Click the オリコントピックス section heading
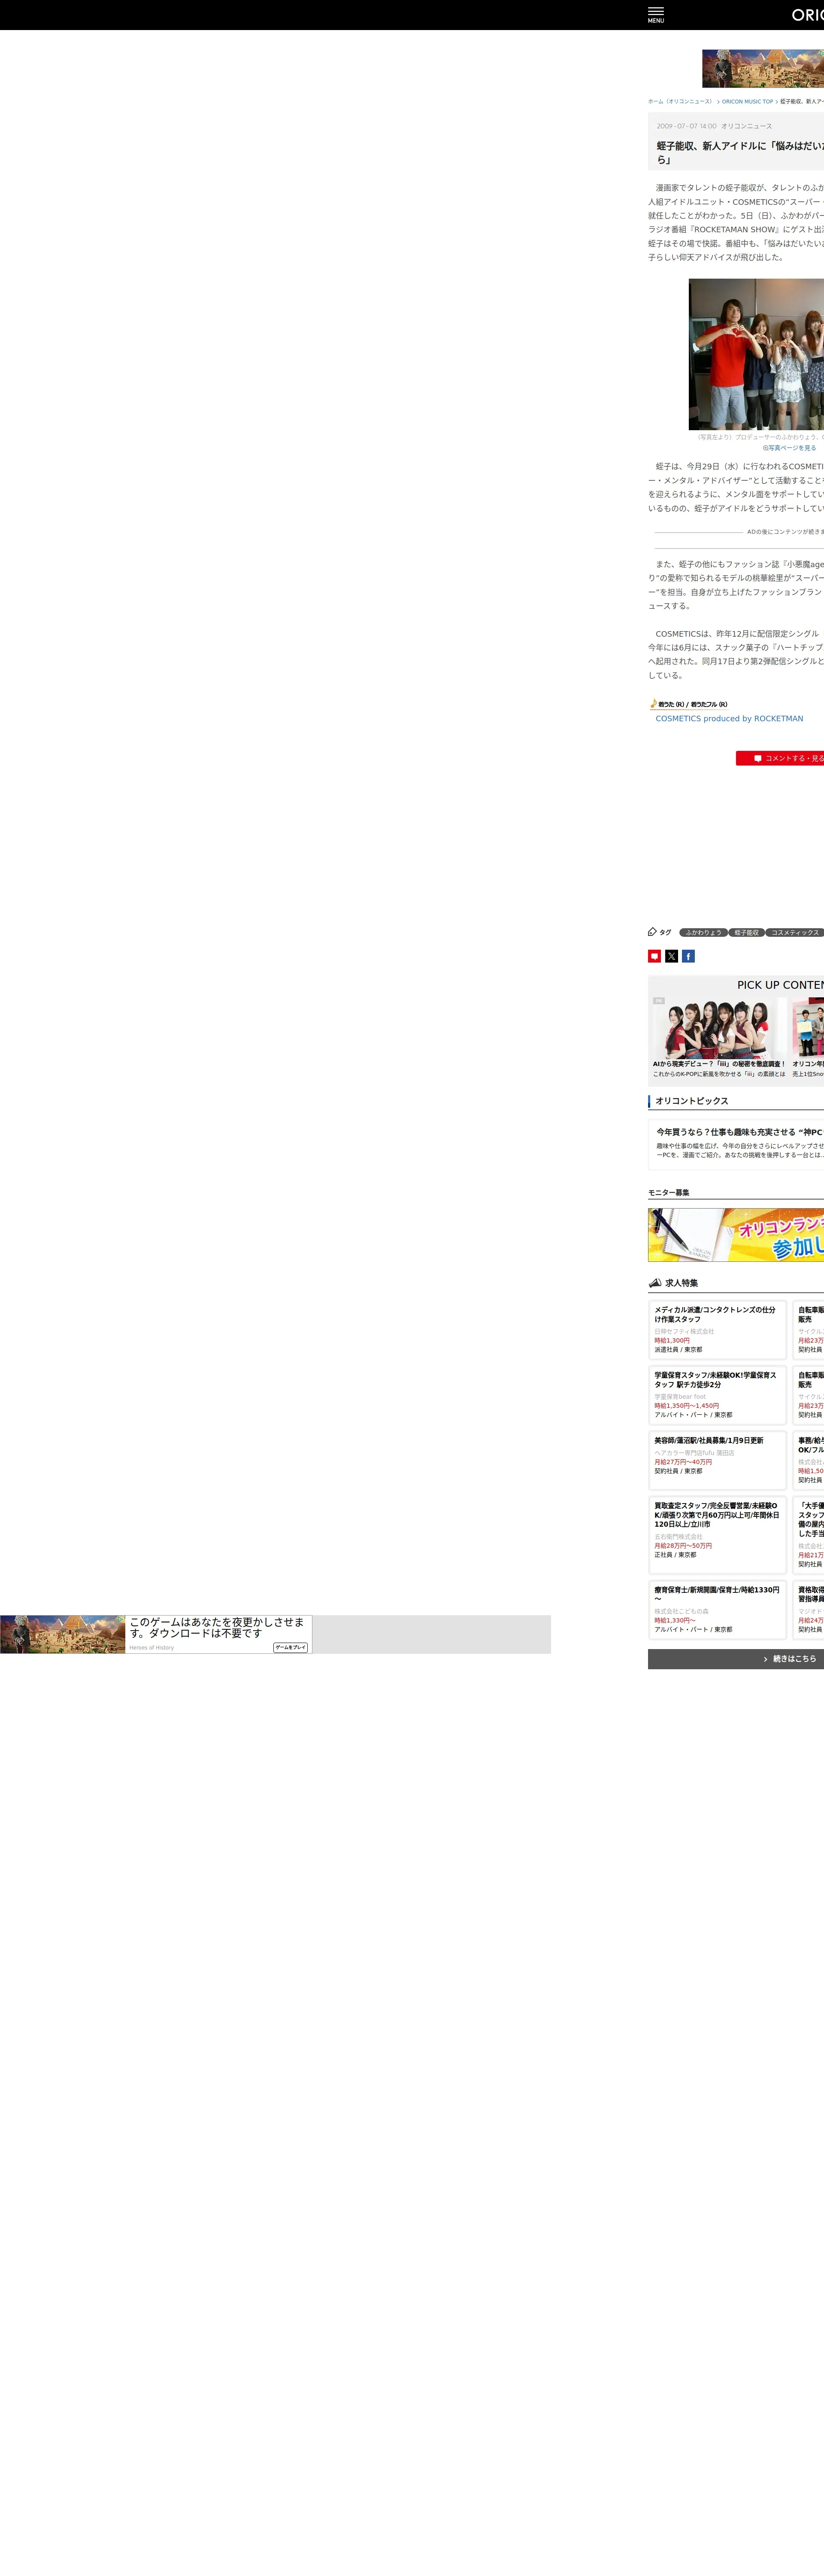 coord(692,1101)
